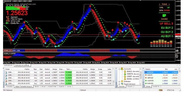Click the order icon in the 18:26 buy row
Viewport: 184px width, 92px height.
[x=6, y=78]
